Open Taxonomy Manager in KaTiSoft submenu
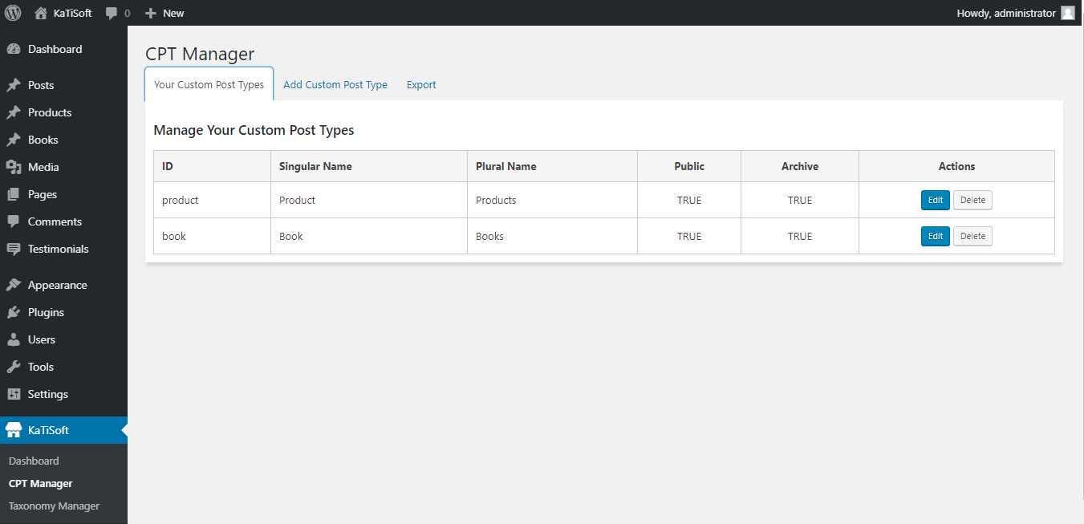This screenshot has width=1084, height=524. [x=54, y=506]
